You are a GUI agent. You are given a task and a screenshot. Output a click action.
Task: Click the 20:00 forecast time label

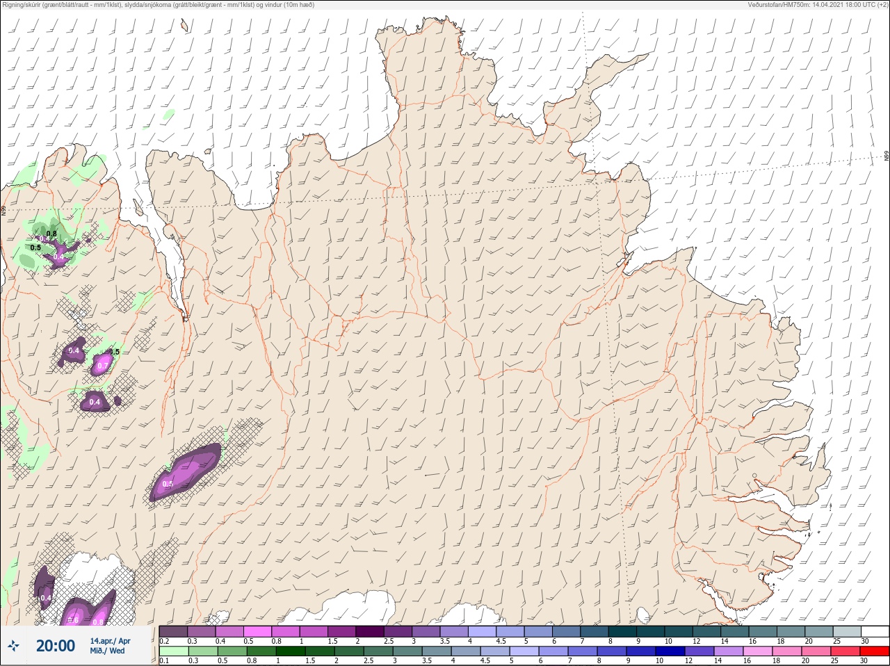click(56, 646)
